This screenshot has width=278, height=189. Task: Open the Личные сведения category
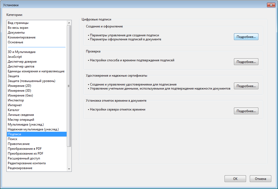(x=21, y=115)
